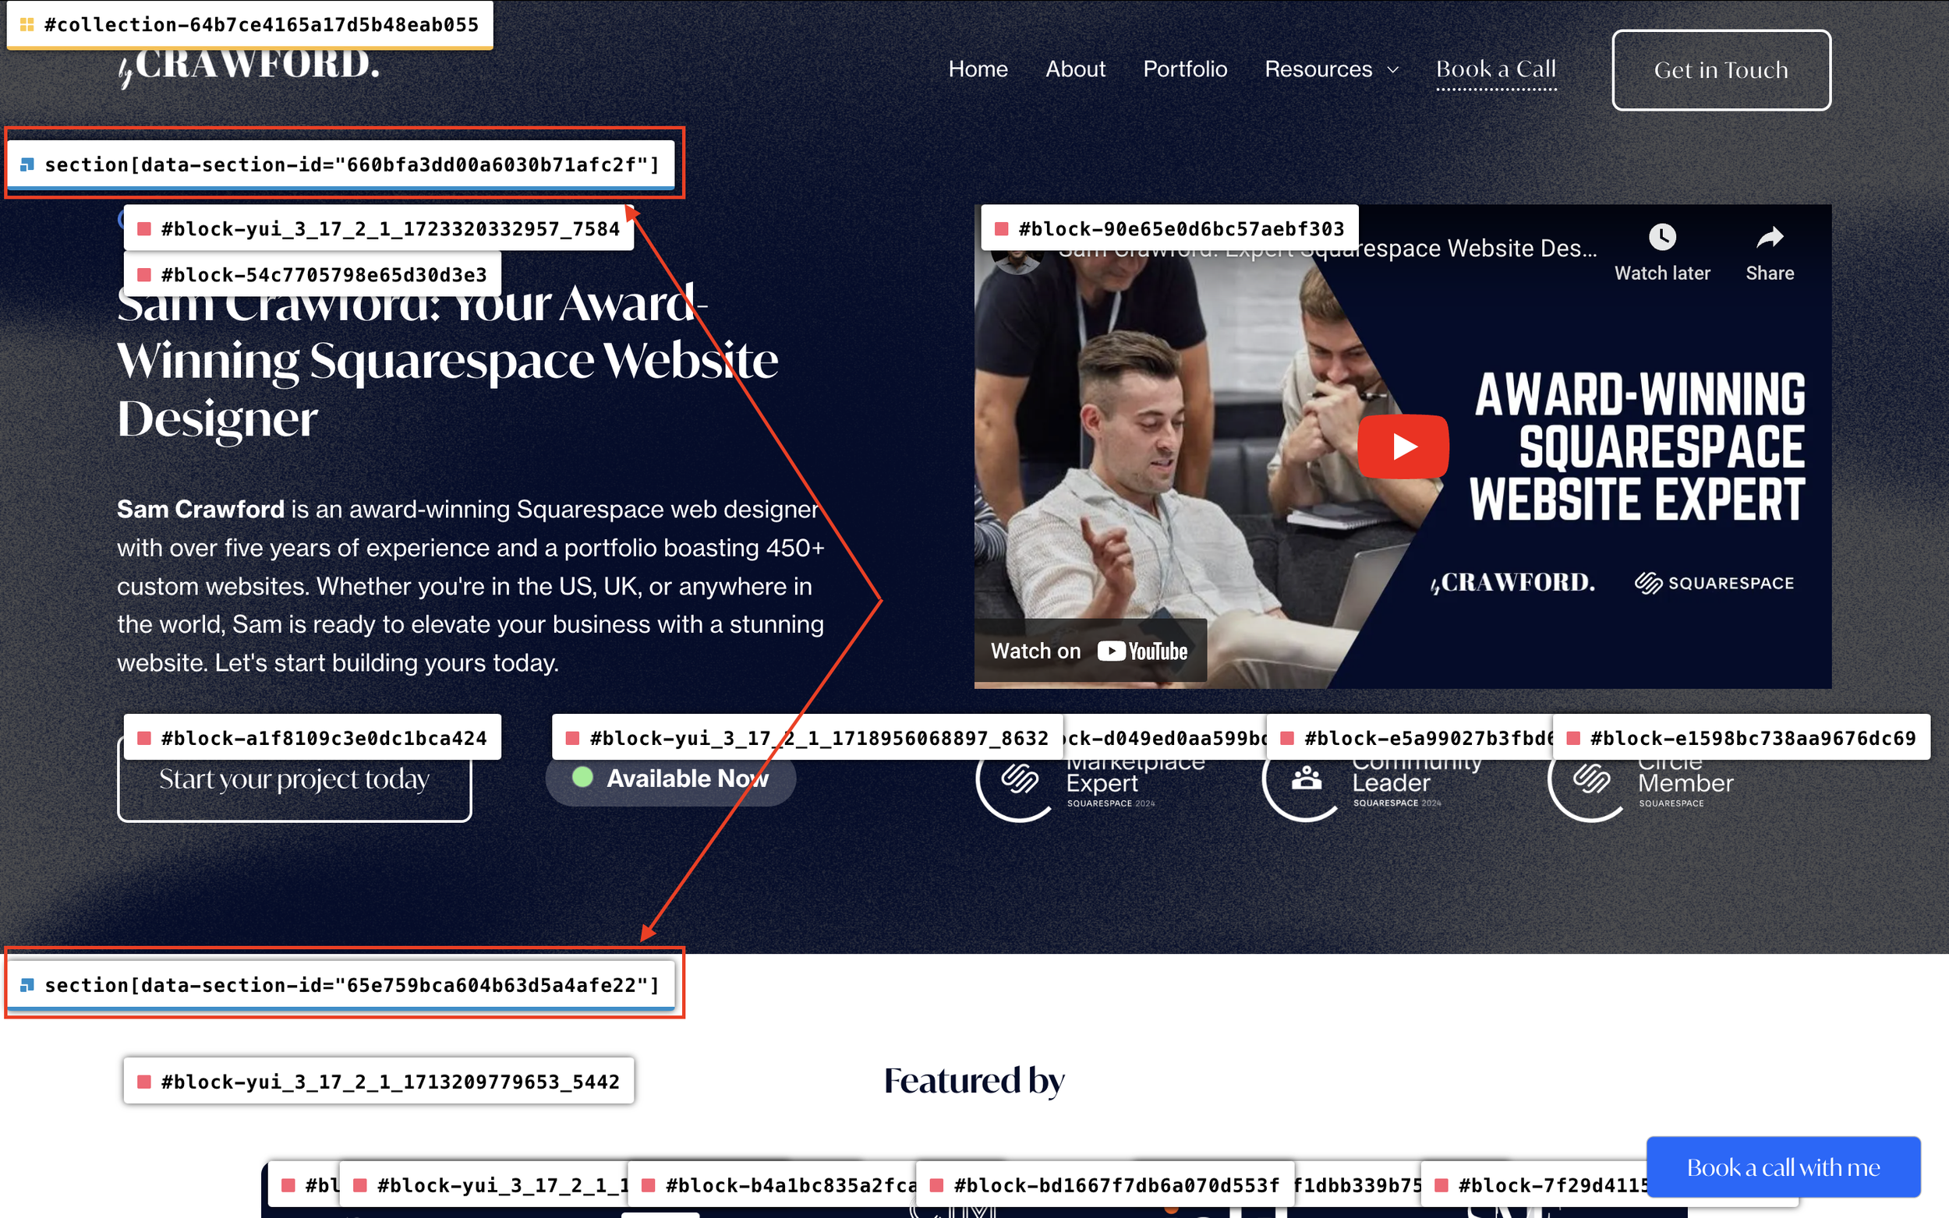Click the Community Leader badge icon

tap(1305, 778)
